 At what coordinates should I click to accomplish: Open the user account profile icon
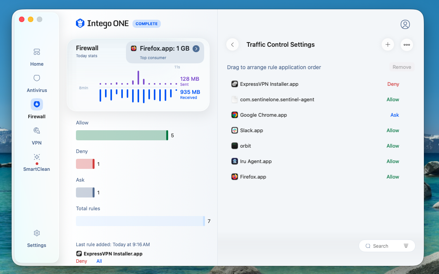pos(405,24)
